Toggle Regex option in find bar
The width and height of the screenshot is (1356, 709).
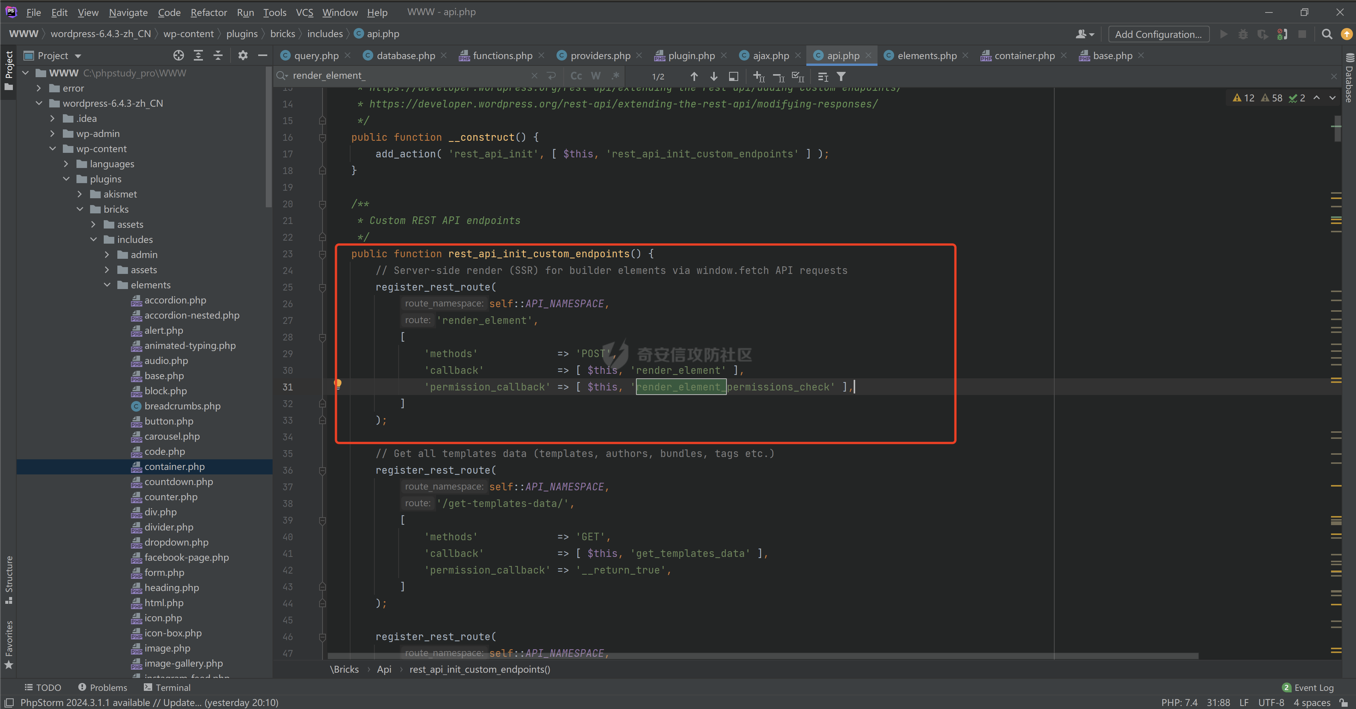click(615, 76)
